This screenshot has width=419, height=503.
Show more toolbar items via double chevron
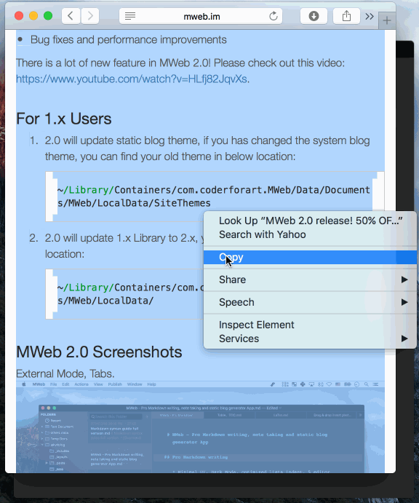(370, 16)
